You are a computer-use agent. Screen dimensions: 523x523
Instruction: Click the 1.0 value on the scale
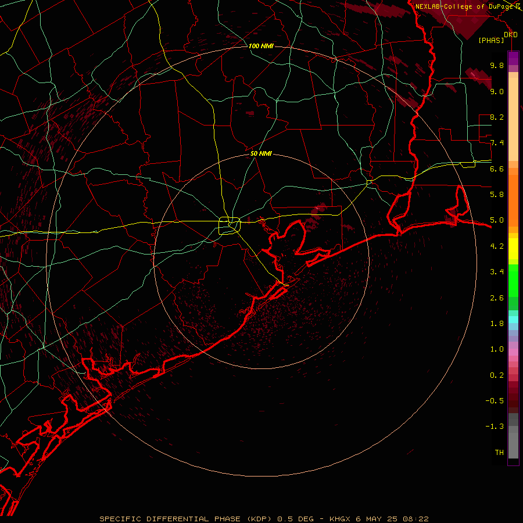point(497,349)
